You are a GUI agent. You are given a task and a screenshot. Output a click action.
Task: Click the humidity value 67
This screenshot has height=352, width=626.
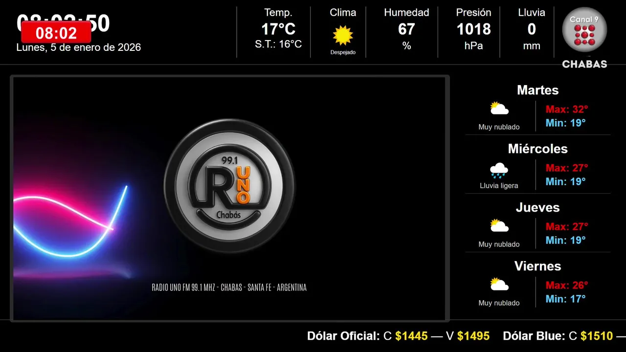click(406, 29)
